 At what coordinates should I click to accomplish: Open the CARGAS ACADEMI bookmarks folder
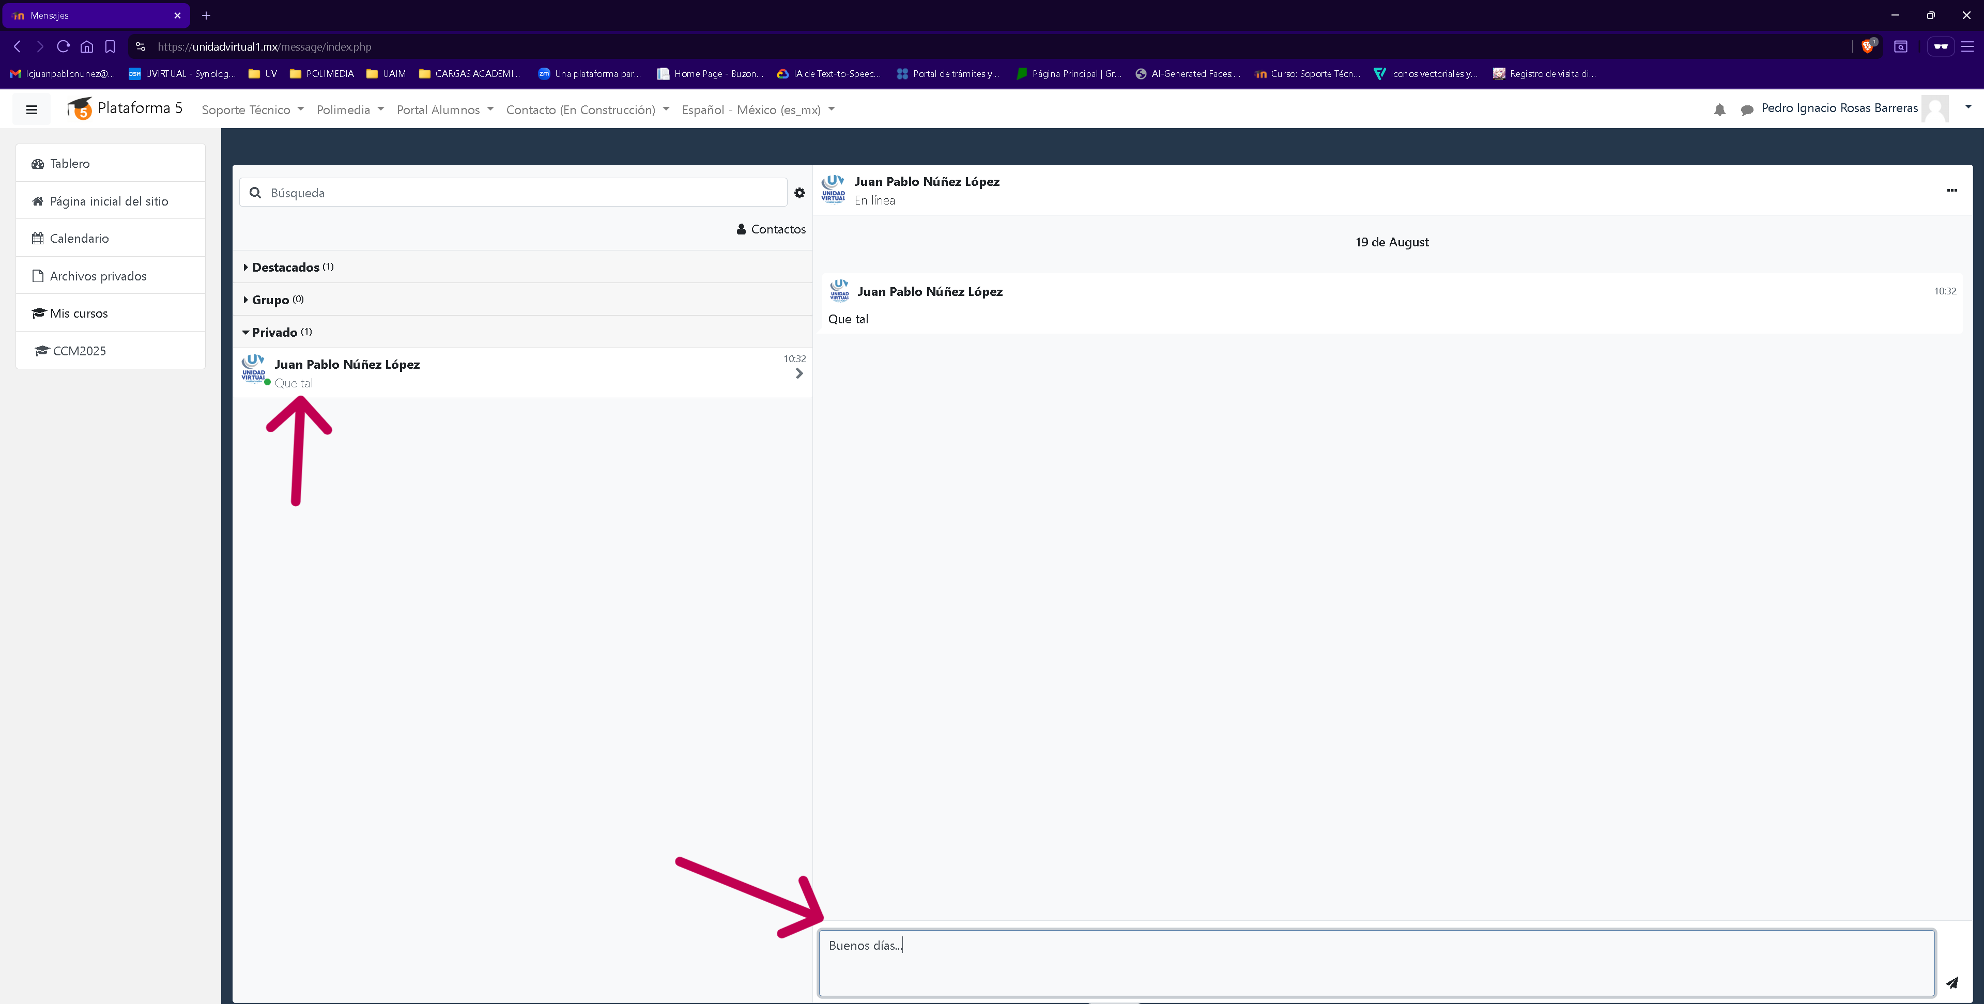(x=470, y=74)
